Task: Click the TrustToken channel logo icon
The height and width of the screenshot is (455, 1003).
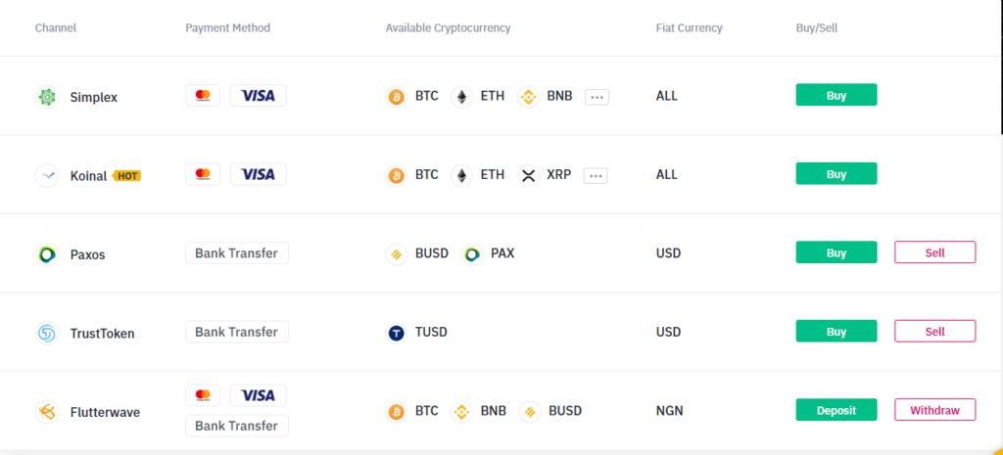Action: click(46, 334)
